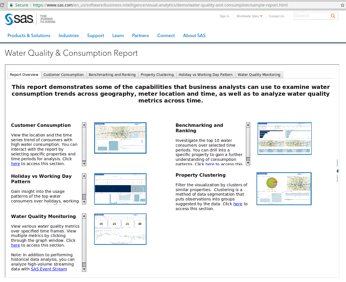Expand the Worldwide Sites dropdown
The height and width of the screenshot is (282, 346).
click(x=262, y=16)
